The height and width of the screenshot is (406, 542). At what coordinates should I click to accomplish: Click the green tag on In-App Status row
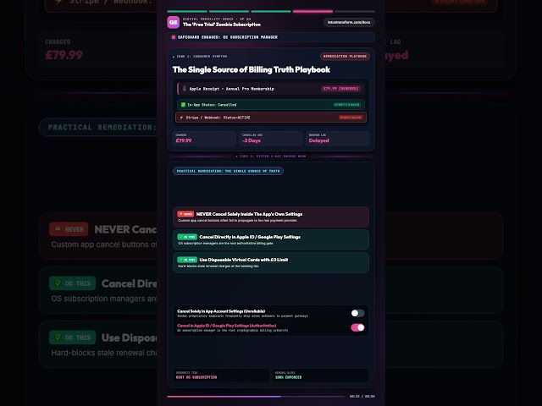coord(346,105)
